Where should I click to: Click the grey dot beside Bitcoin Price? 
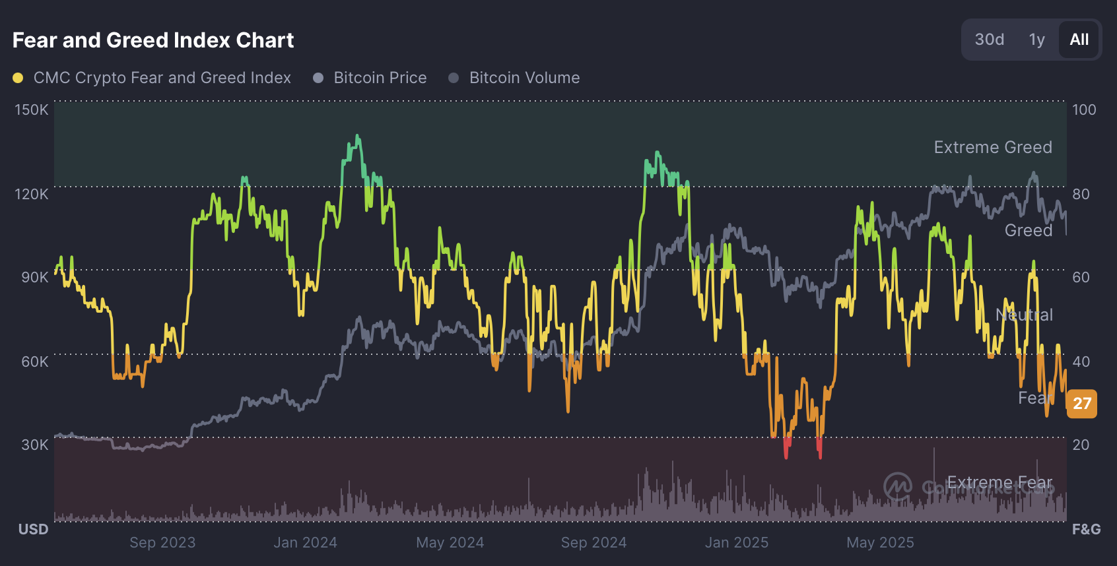pyautogui.click(x=318, y=78)
